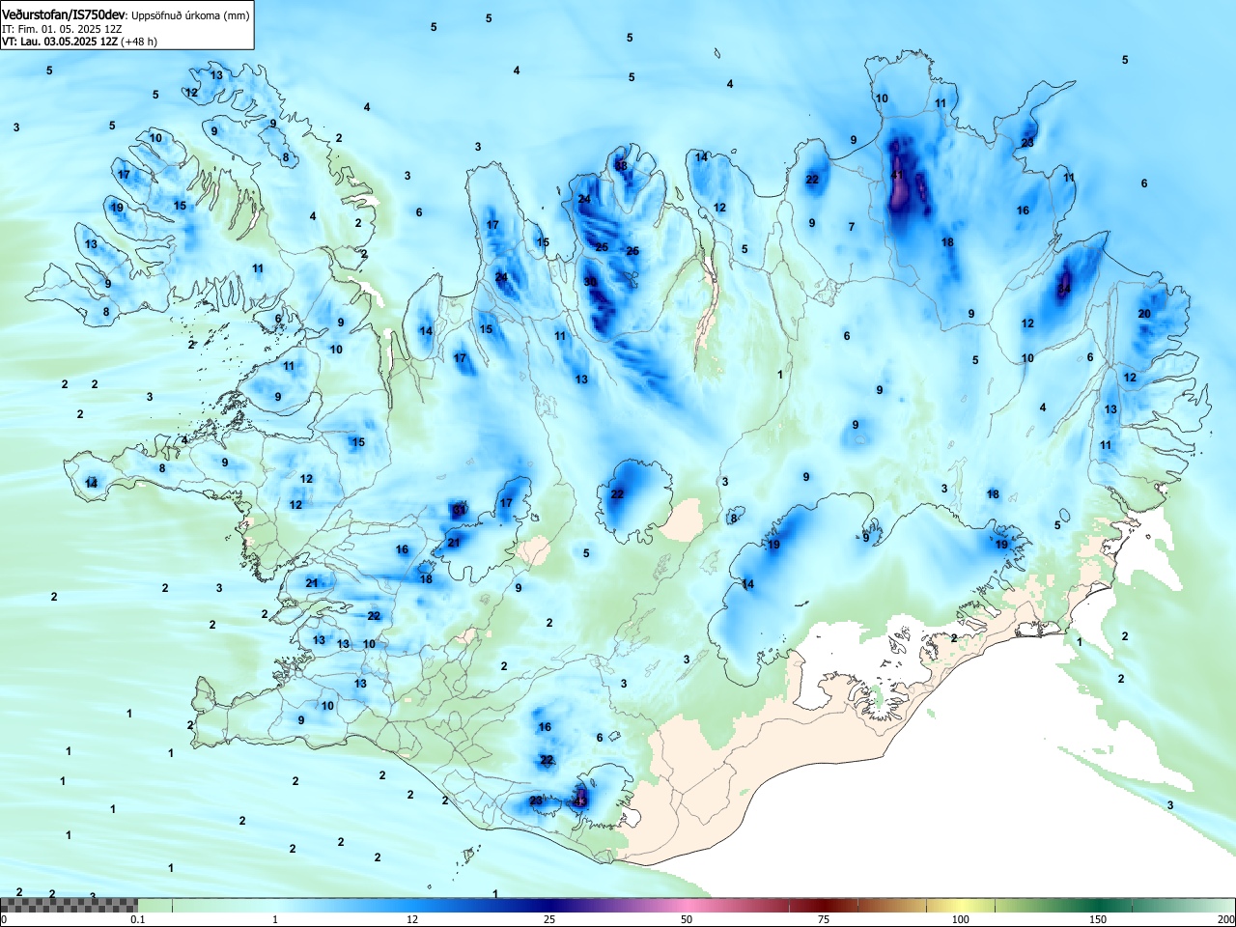Click the 41 mm value on the map
This screenshot has height=927, width=1236.
898,176
